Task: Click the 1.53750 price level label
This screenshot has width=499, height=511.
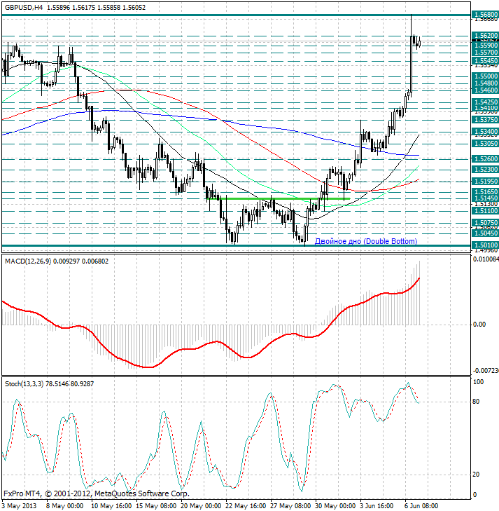Action: tap(485, 120)
